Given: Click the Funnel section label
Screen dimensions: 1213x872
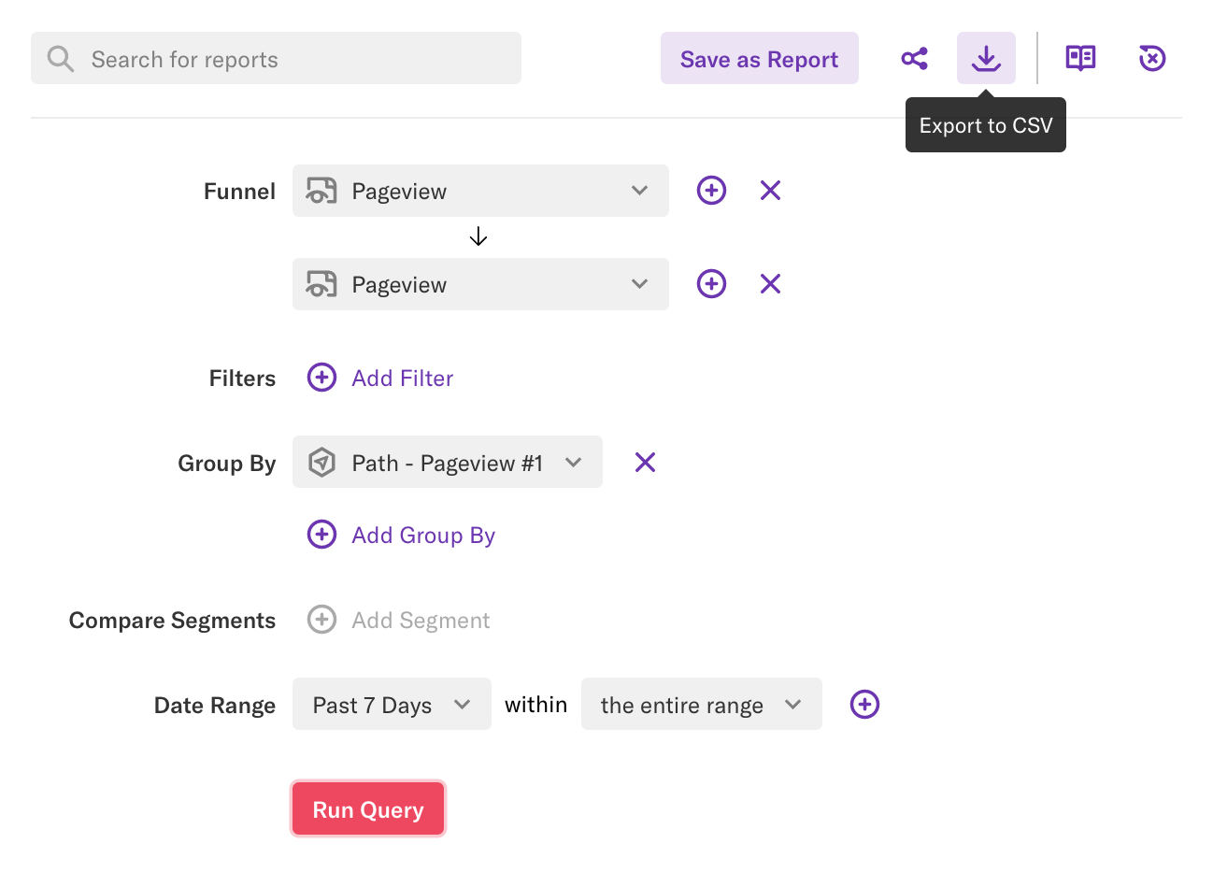Looking at the screenshot, I should pyautogui.click(x=239, y=191).
